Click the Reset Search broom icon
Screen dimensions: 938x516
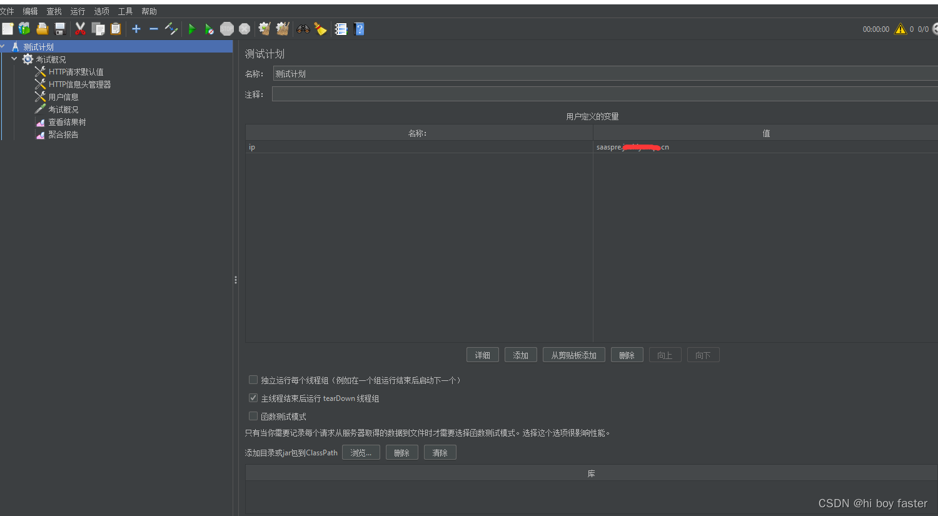321,29
